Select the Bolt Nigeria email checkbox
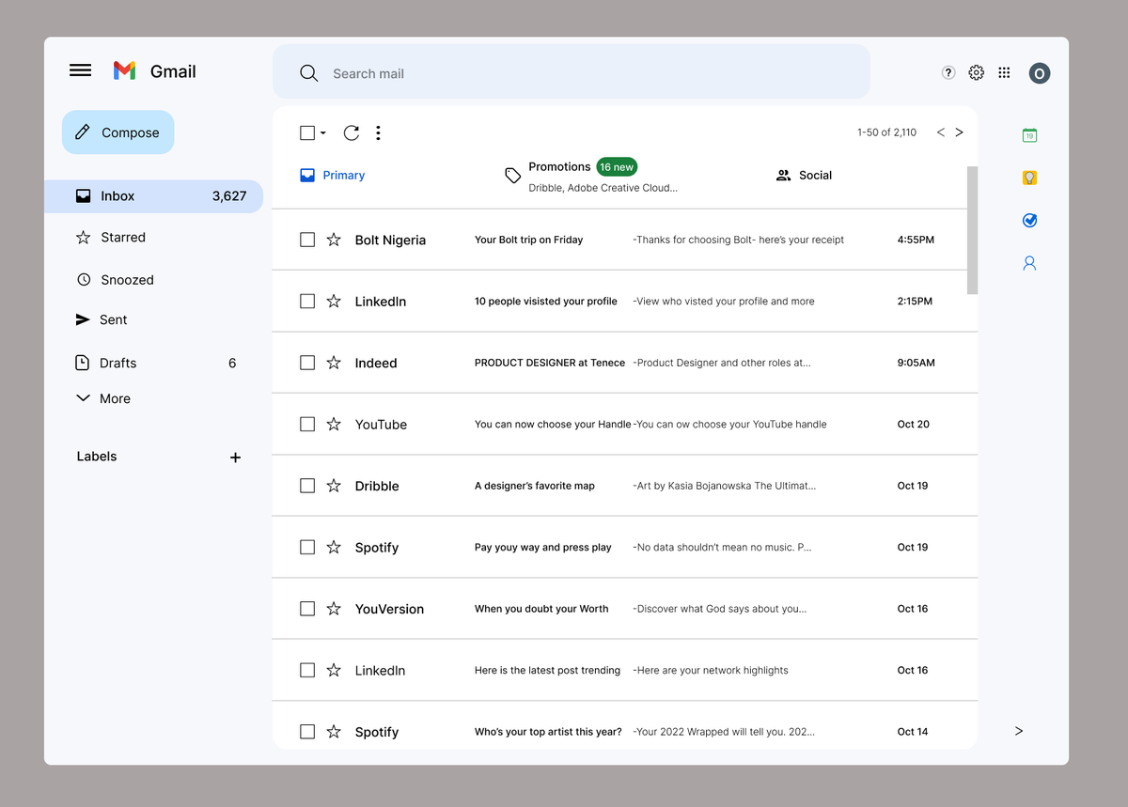The image size is (1128, 807). (x=307, y=240)
